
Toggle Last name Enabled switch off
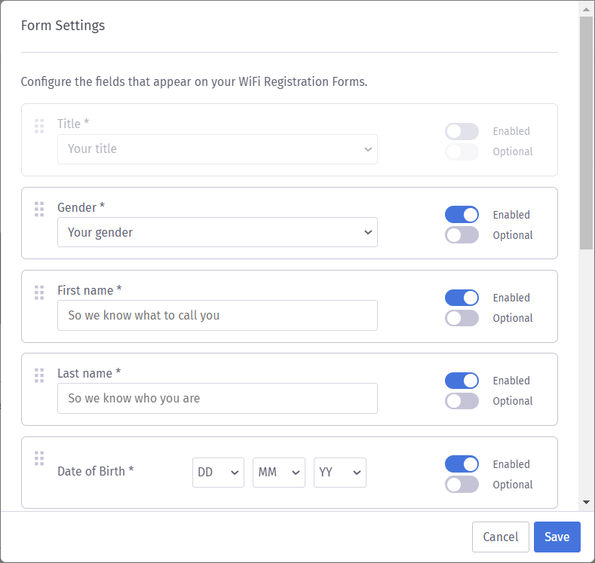462,381
